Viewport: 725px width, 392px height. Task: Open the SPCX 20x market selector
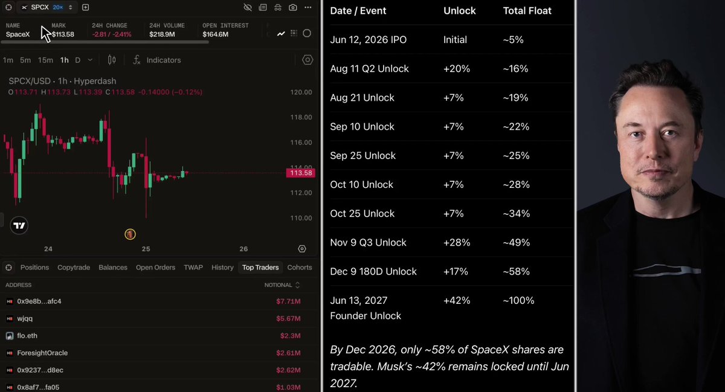[x=47, y=7]
